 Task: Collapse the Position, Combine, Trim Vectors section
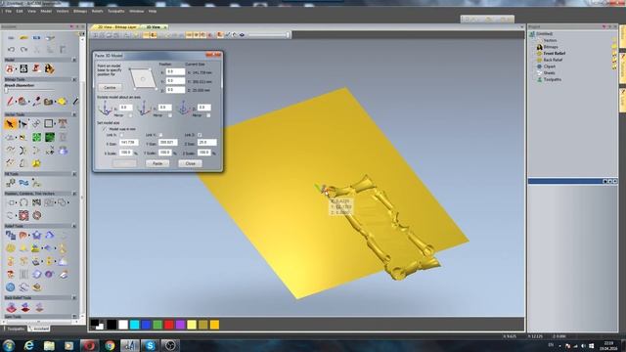pos(74,194)
